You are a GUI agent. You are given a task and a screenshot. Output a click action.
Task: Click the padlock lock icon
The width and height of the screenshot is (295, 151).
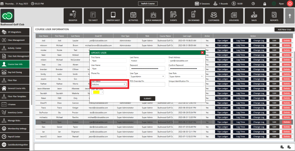(265, 4)
